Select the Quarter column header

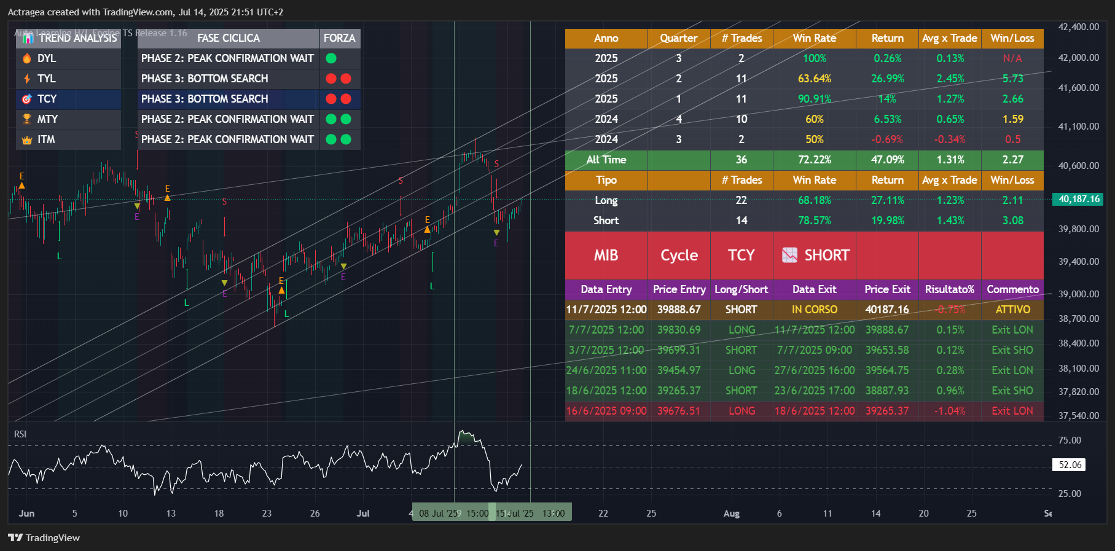tap(679, 38)
